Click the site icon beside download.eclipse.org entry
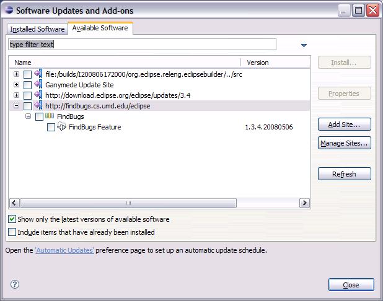The width and height of the screenshot is (383, 301). (x=38, y=95)
